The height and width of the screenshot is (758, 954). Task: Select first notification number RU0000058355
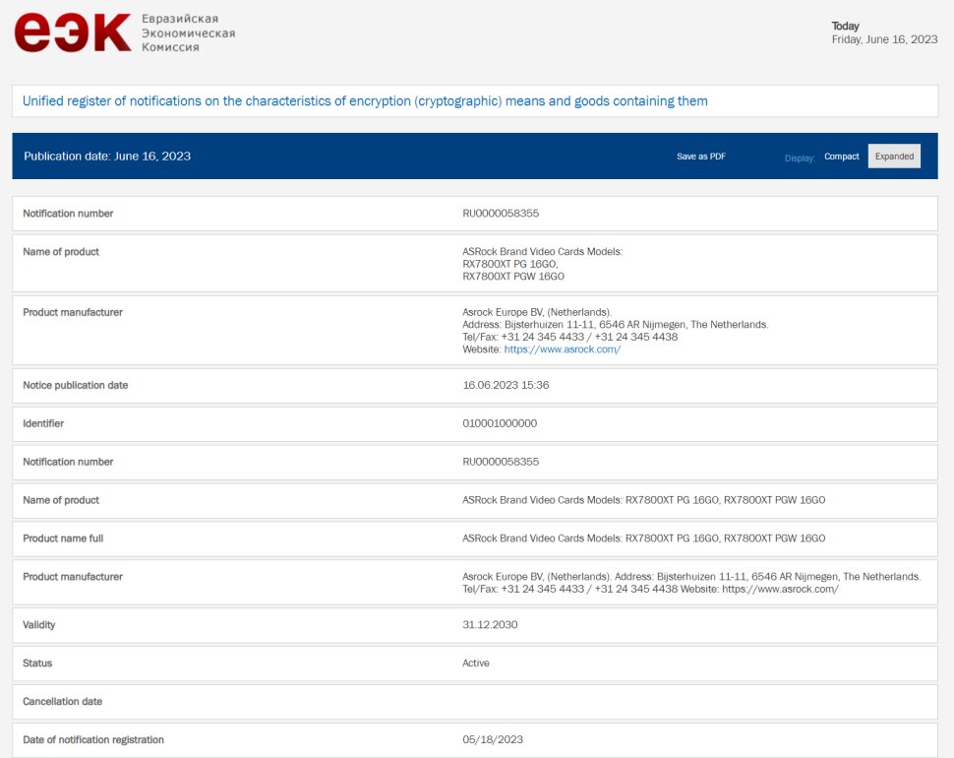tap(501, 213)
